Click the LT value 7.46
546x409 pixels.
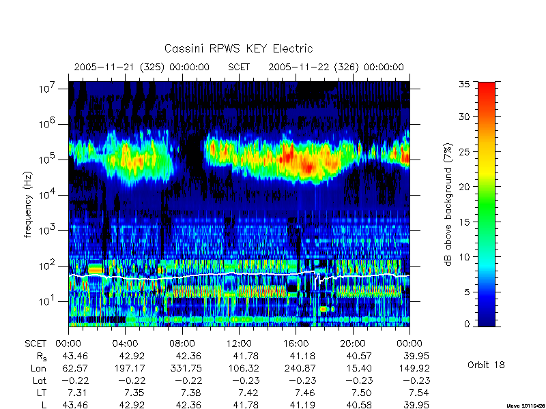click(305, 393)
